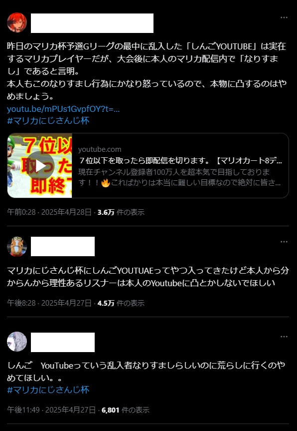Open the red-haired avatar's profile
297x431 pixels.
click(x=17, y=22)
